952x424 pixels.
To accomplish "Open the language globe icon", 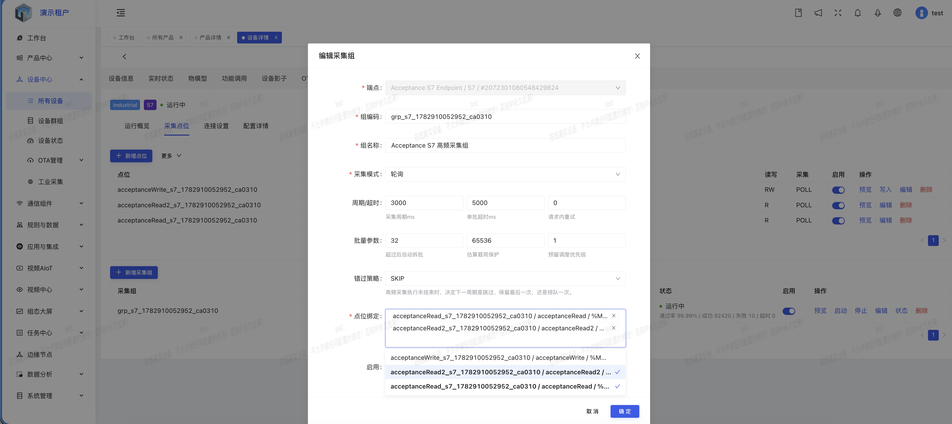I will [x=897, y=13].
